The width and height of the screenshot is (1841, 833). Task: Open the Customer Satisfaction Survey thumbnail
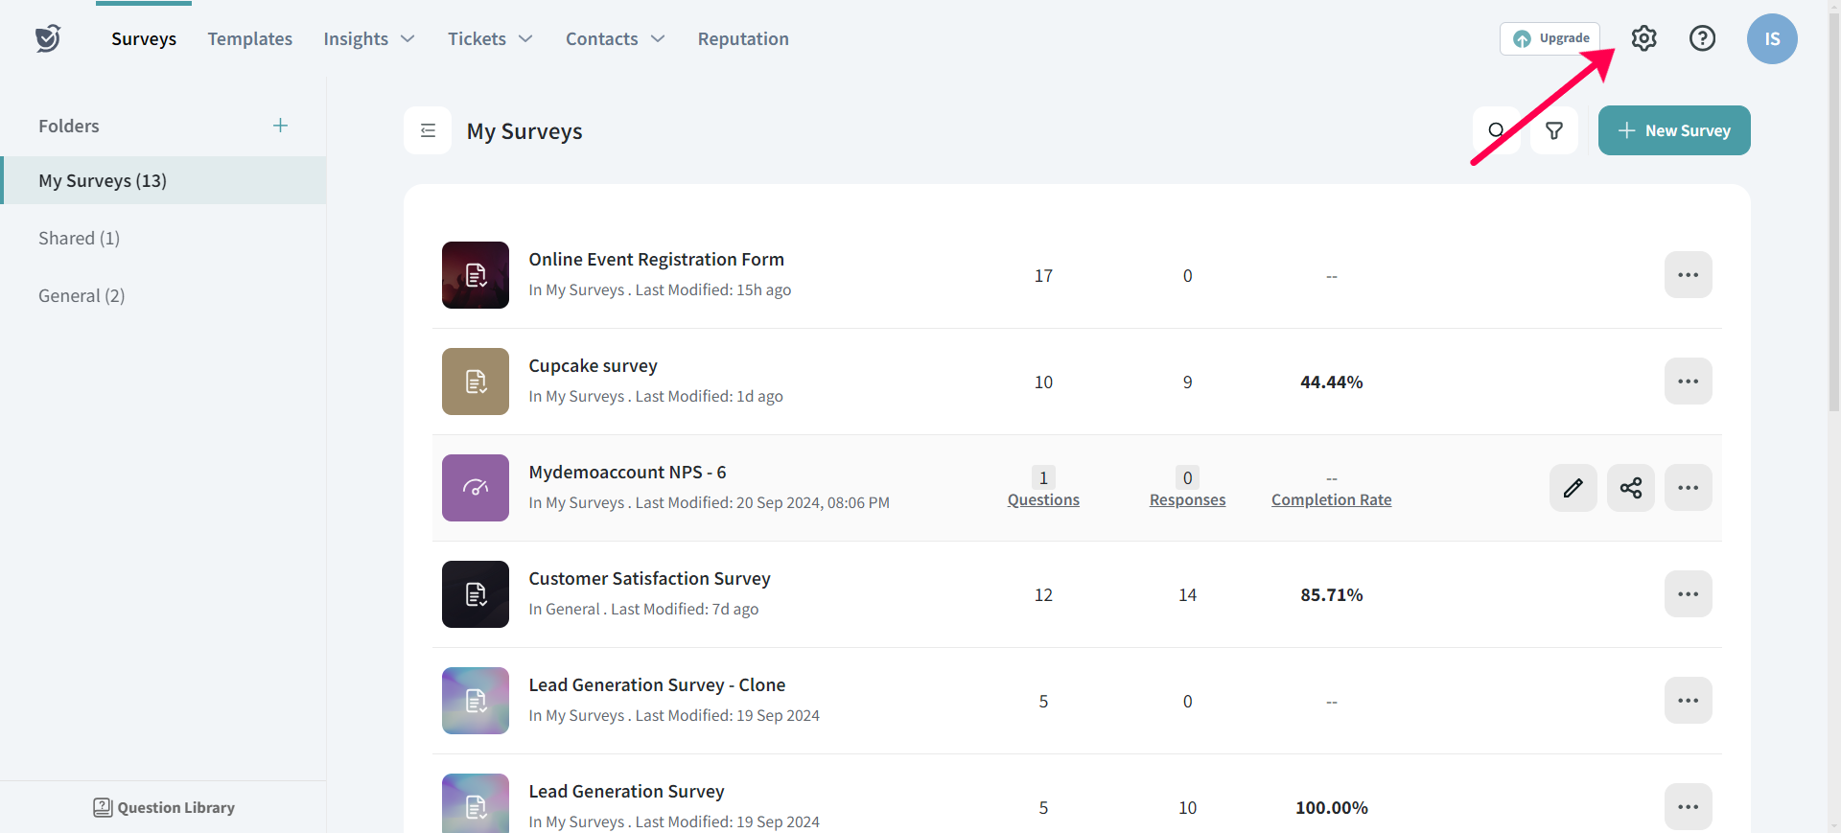tap(476, 594)
